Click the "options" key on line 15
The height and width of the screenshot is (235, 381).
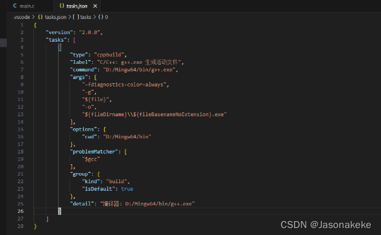pos(83,130)
